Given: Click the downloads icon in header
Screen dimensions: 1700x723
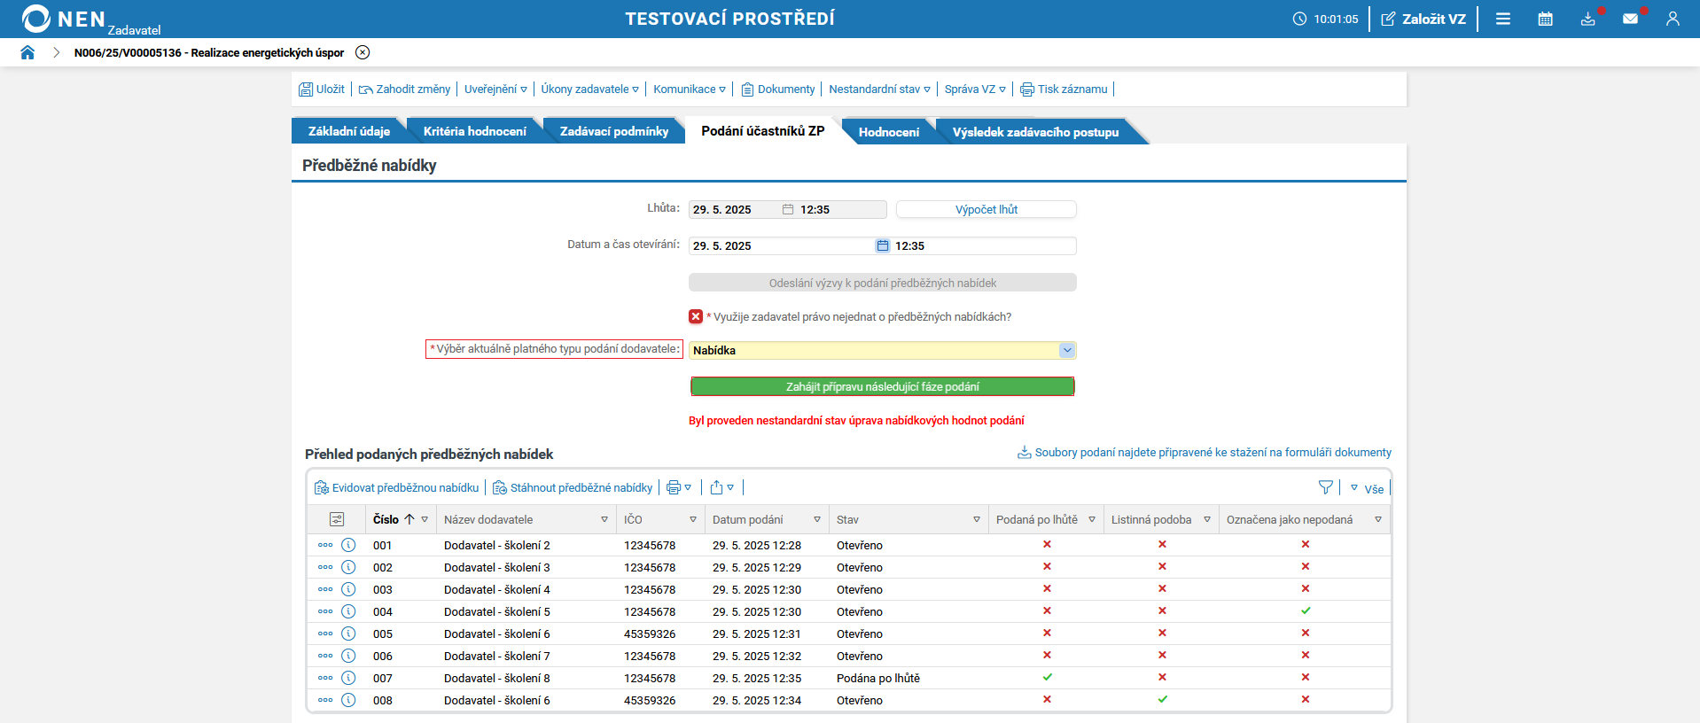Looking at the screenshot, I should [x=1587, y=19].
